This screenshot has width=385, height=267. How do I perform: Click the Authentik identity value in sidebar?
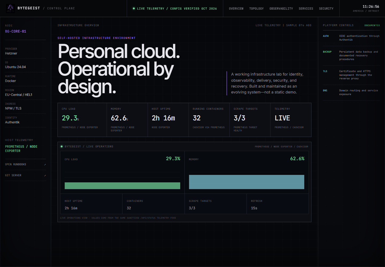[12, 122]
